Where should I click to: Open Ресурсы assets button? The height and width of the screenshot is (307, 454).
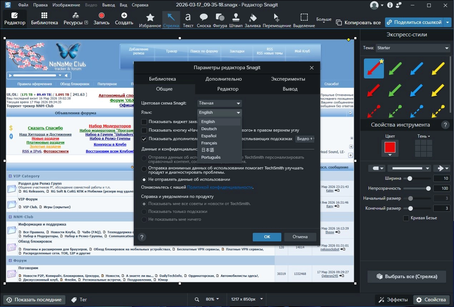(x=75, y=19)
